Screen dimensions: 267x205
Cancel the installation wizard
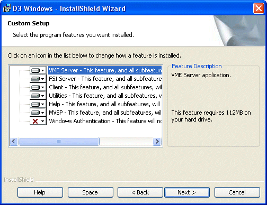coord(237,192)
